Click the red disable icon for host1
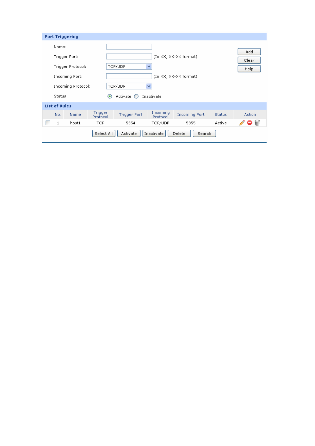The image size is (315, 446). click(x=249, y=123)
